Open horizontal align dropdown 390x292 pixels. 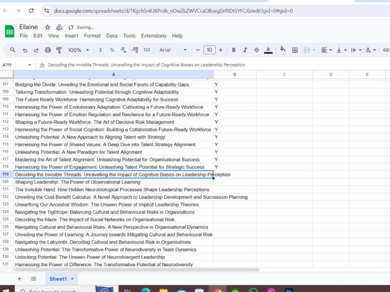326,50
